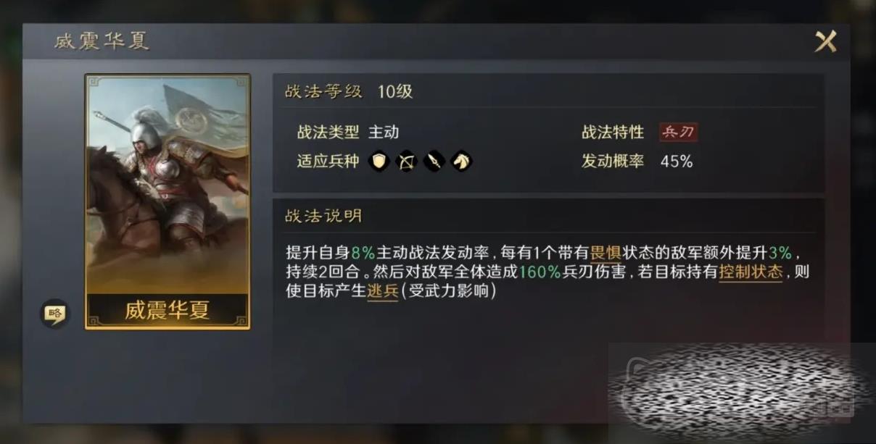Tap the 威震华夏 card name banner
The width and height of the screenshot is (876, 444).
click(x=168, y=310)
